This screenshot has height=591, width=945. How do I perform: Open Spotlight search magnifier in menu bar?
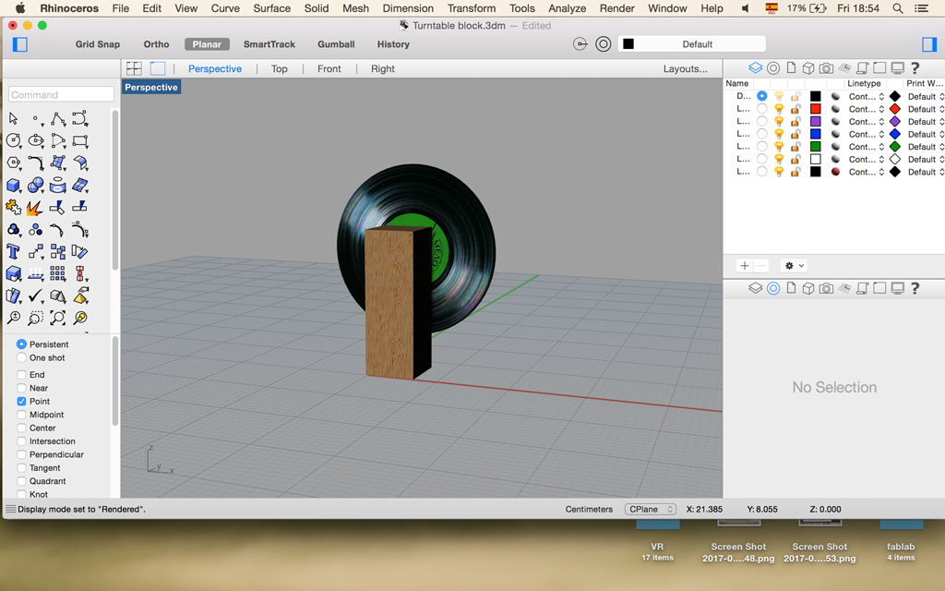[x=897, y=8]
